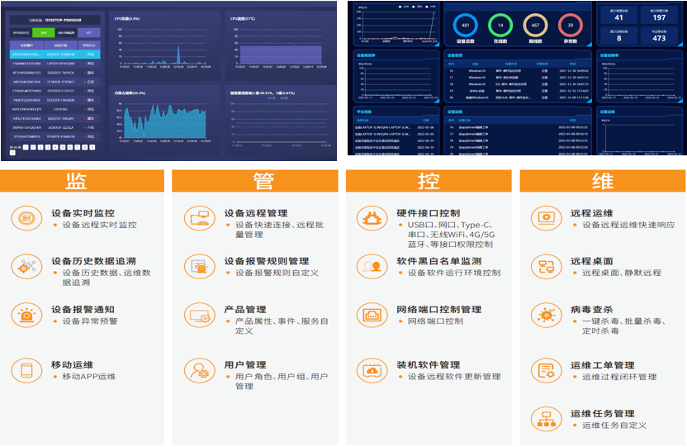Open the 运维任务管理 hierarchy icon

pos(545,419)
